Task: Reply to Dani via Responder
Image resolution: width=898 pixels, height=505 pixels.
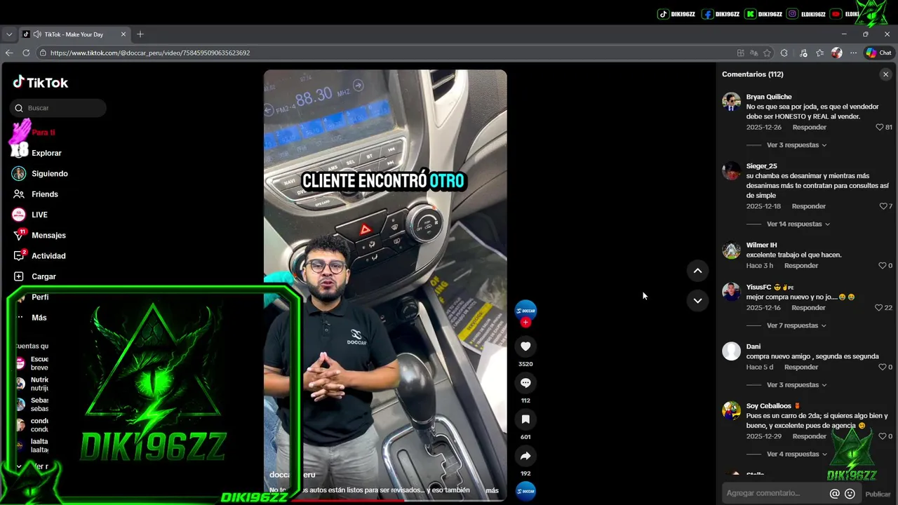Action: pyautogui.click(x=801, y=368)
